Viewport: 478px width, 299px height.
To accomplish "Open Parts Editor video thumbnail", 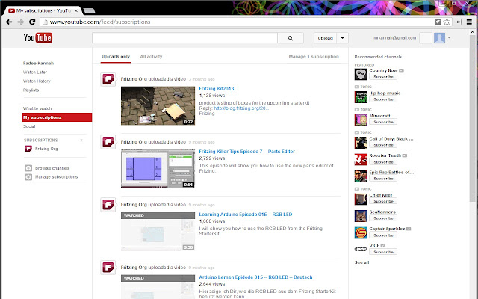I will click(x=158, y=168).
